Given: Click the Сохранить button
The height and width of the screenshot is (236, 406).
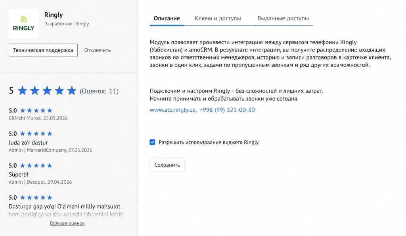Looking at the screenshot, I should (x=167, y=165).
